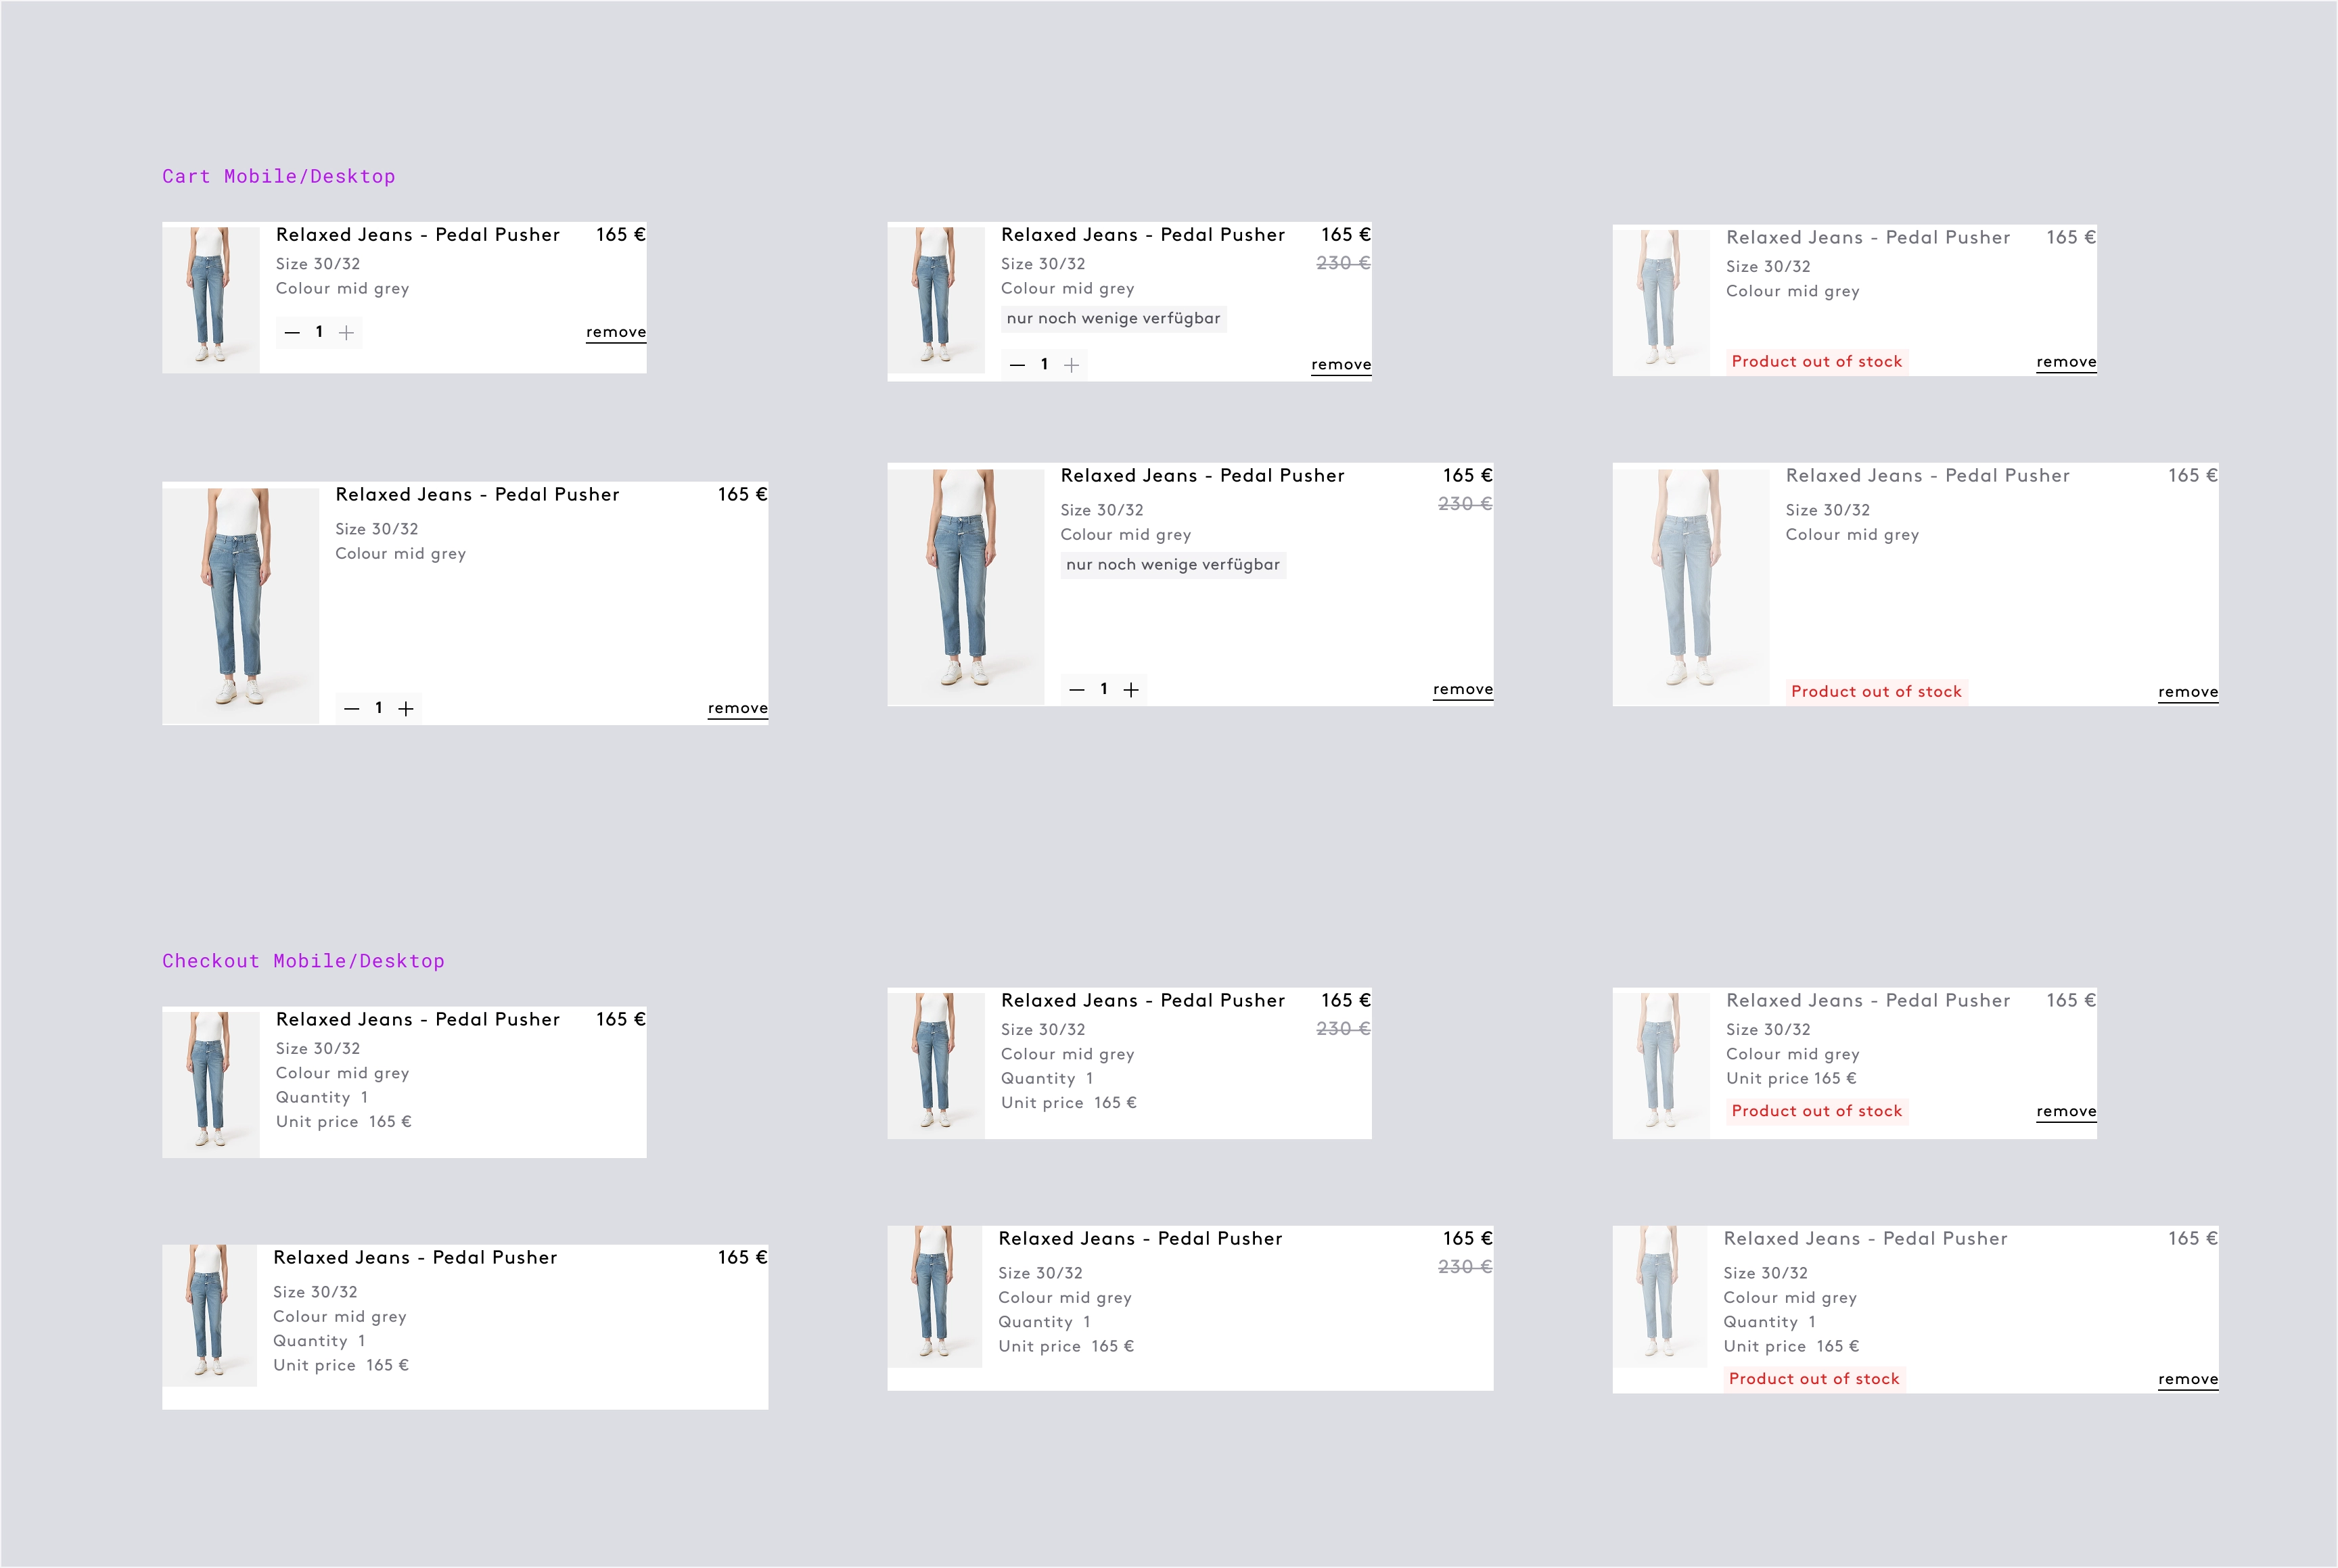Remove the large out-of-stock cart item
Viewport: 2338px width, 1568px height.
click(x=2187, y=692)
